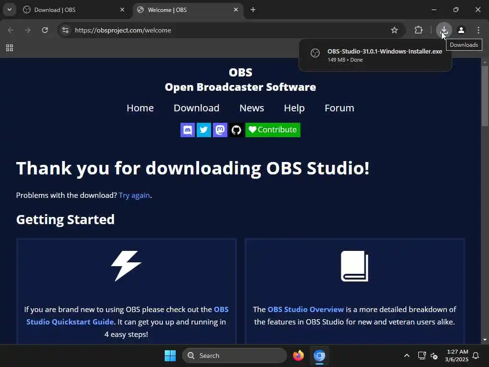Open the apps grid in bookmarks bar
The height and width of the screenshot is (367, 489).
pyautogui.click(x=10, y=48)
